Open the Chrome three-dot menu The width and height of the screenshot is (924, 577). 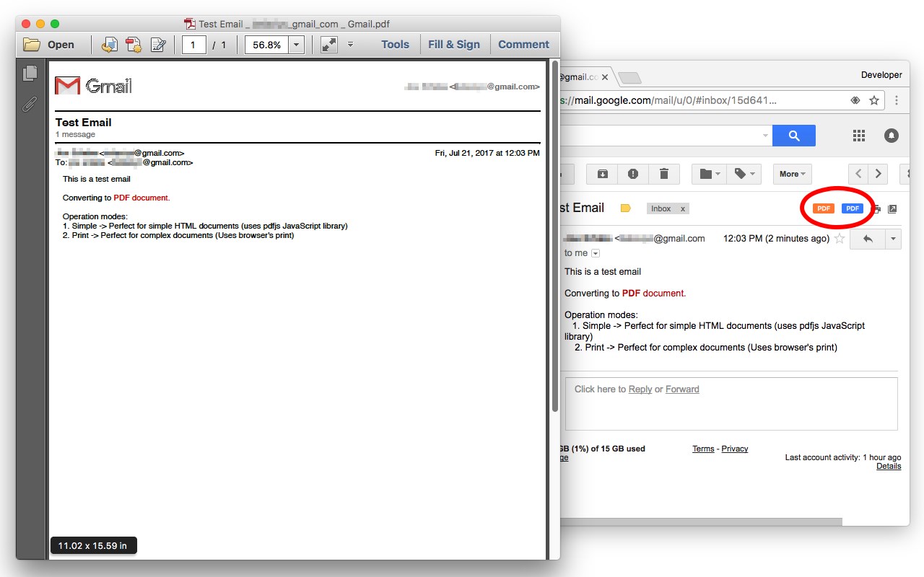coord(897,100)
